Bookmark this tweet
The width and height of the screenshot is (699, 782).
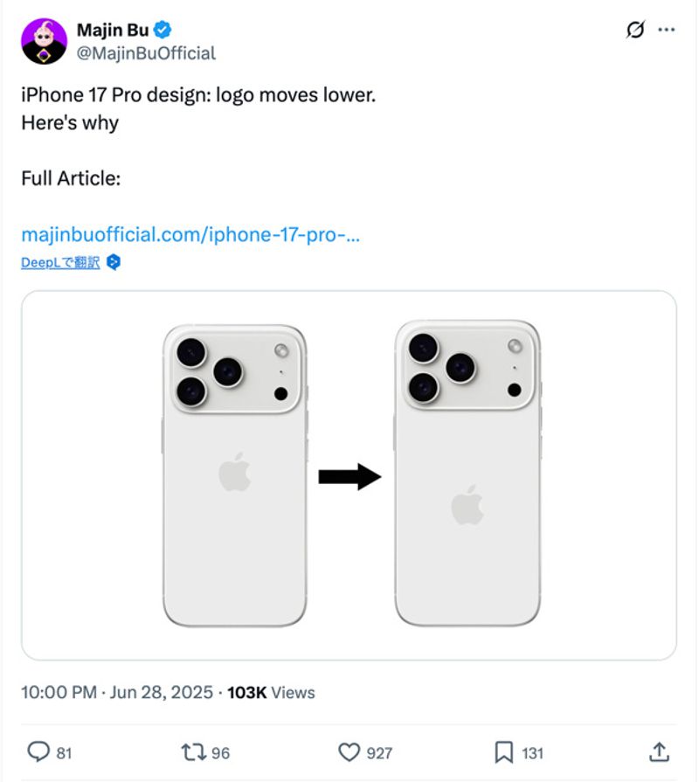(x=504, y=751)
